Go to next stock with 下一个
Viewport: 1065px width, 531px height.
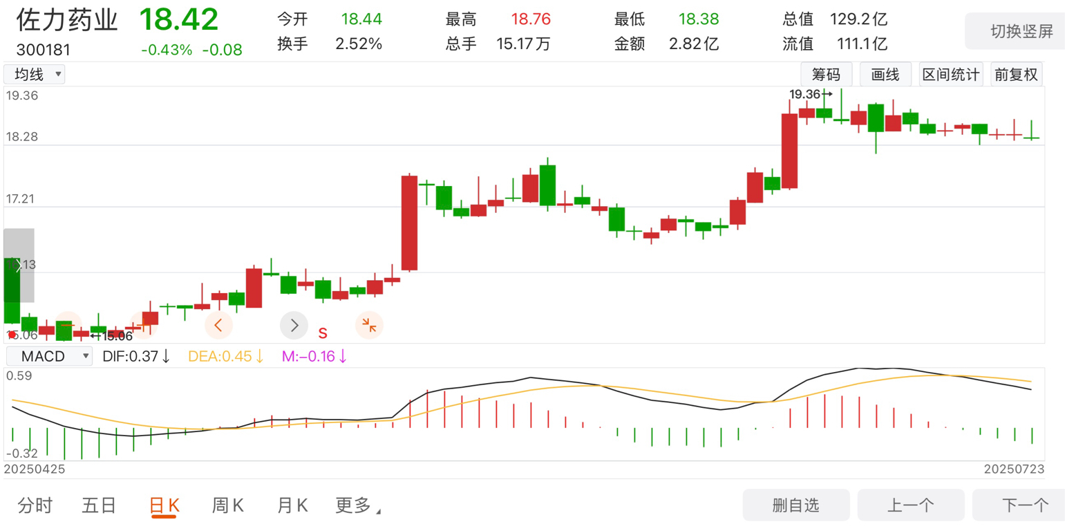[x=1019, y=505]
